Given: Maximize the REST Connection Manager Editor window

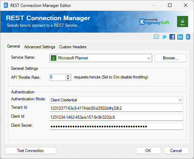Looking at the screenshot, I should (x=170, y=5).
